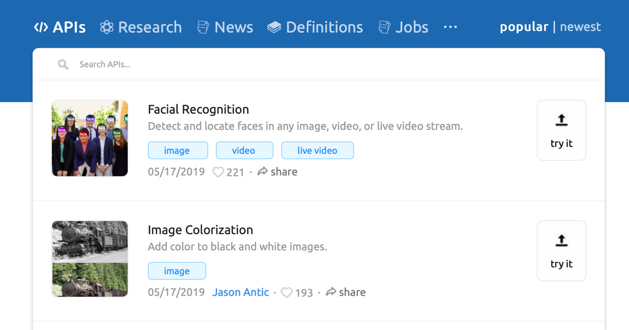The image size is (629, 330).
Task: Click the Jobs document icon
Action: point(385,27)
